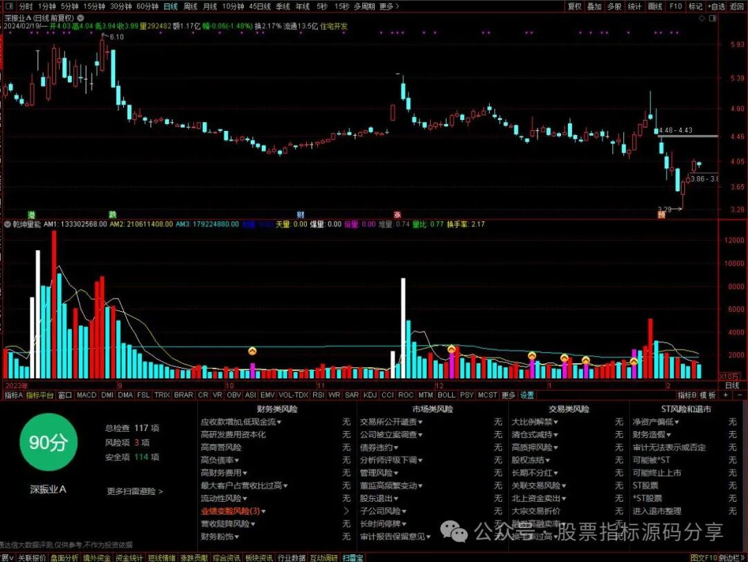Open 更多扫雷避险 link
748x562 pixels.
(x=135, y=491)
